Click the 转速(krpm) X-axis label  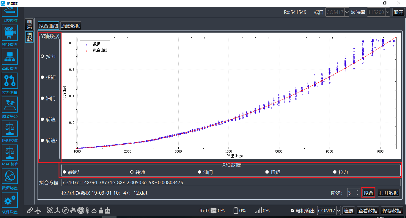coord(236,156)
